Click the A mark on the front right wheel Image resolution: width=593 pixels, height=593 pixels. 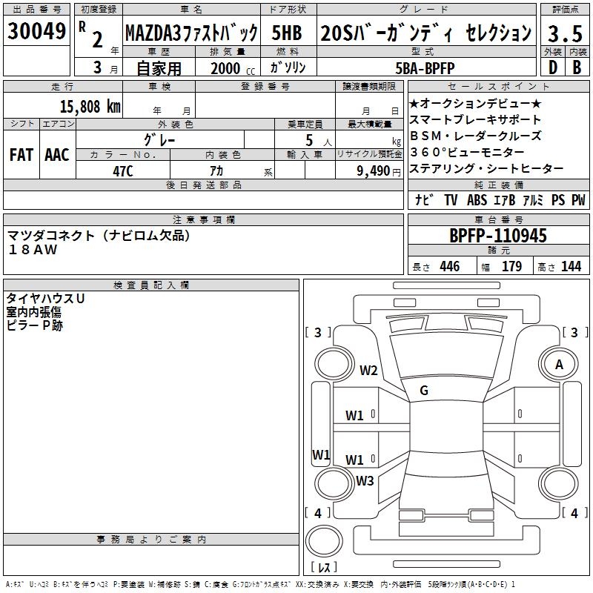point(559,365)
